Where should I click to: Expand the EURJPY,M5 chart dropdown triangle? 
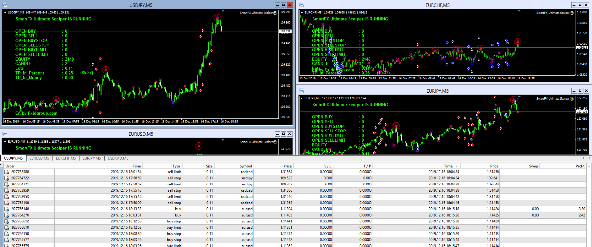point(302,98)
